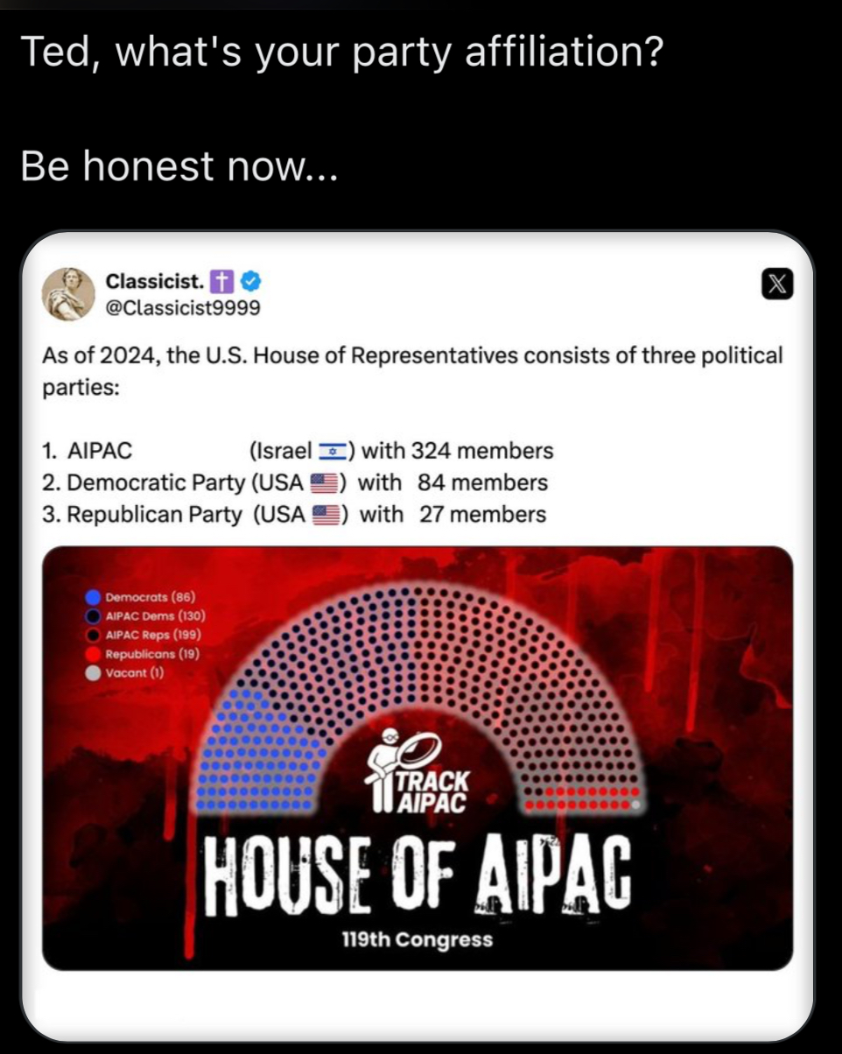Open the Classicist. display name
The width and height of the screenshot is (842, 1054).
[x=155, y=282]
